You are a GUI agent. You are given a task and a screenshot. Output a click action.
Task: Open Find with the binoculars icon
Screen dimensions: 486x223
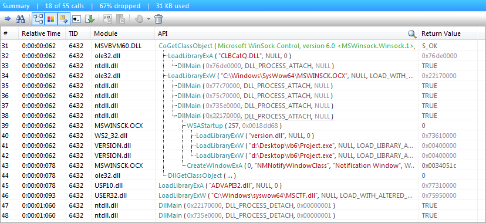(20, 19)
